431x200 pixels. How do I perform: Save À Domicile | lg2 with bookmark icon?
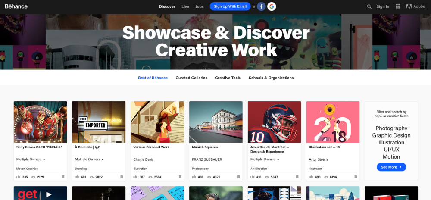tap(122, 177)
